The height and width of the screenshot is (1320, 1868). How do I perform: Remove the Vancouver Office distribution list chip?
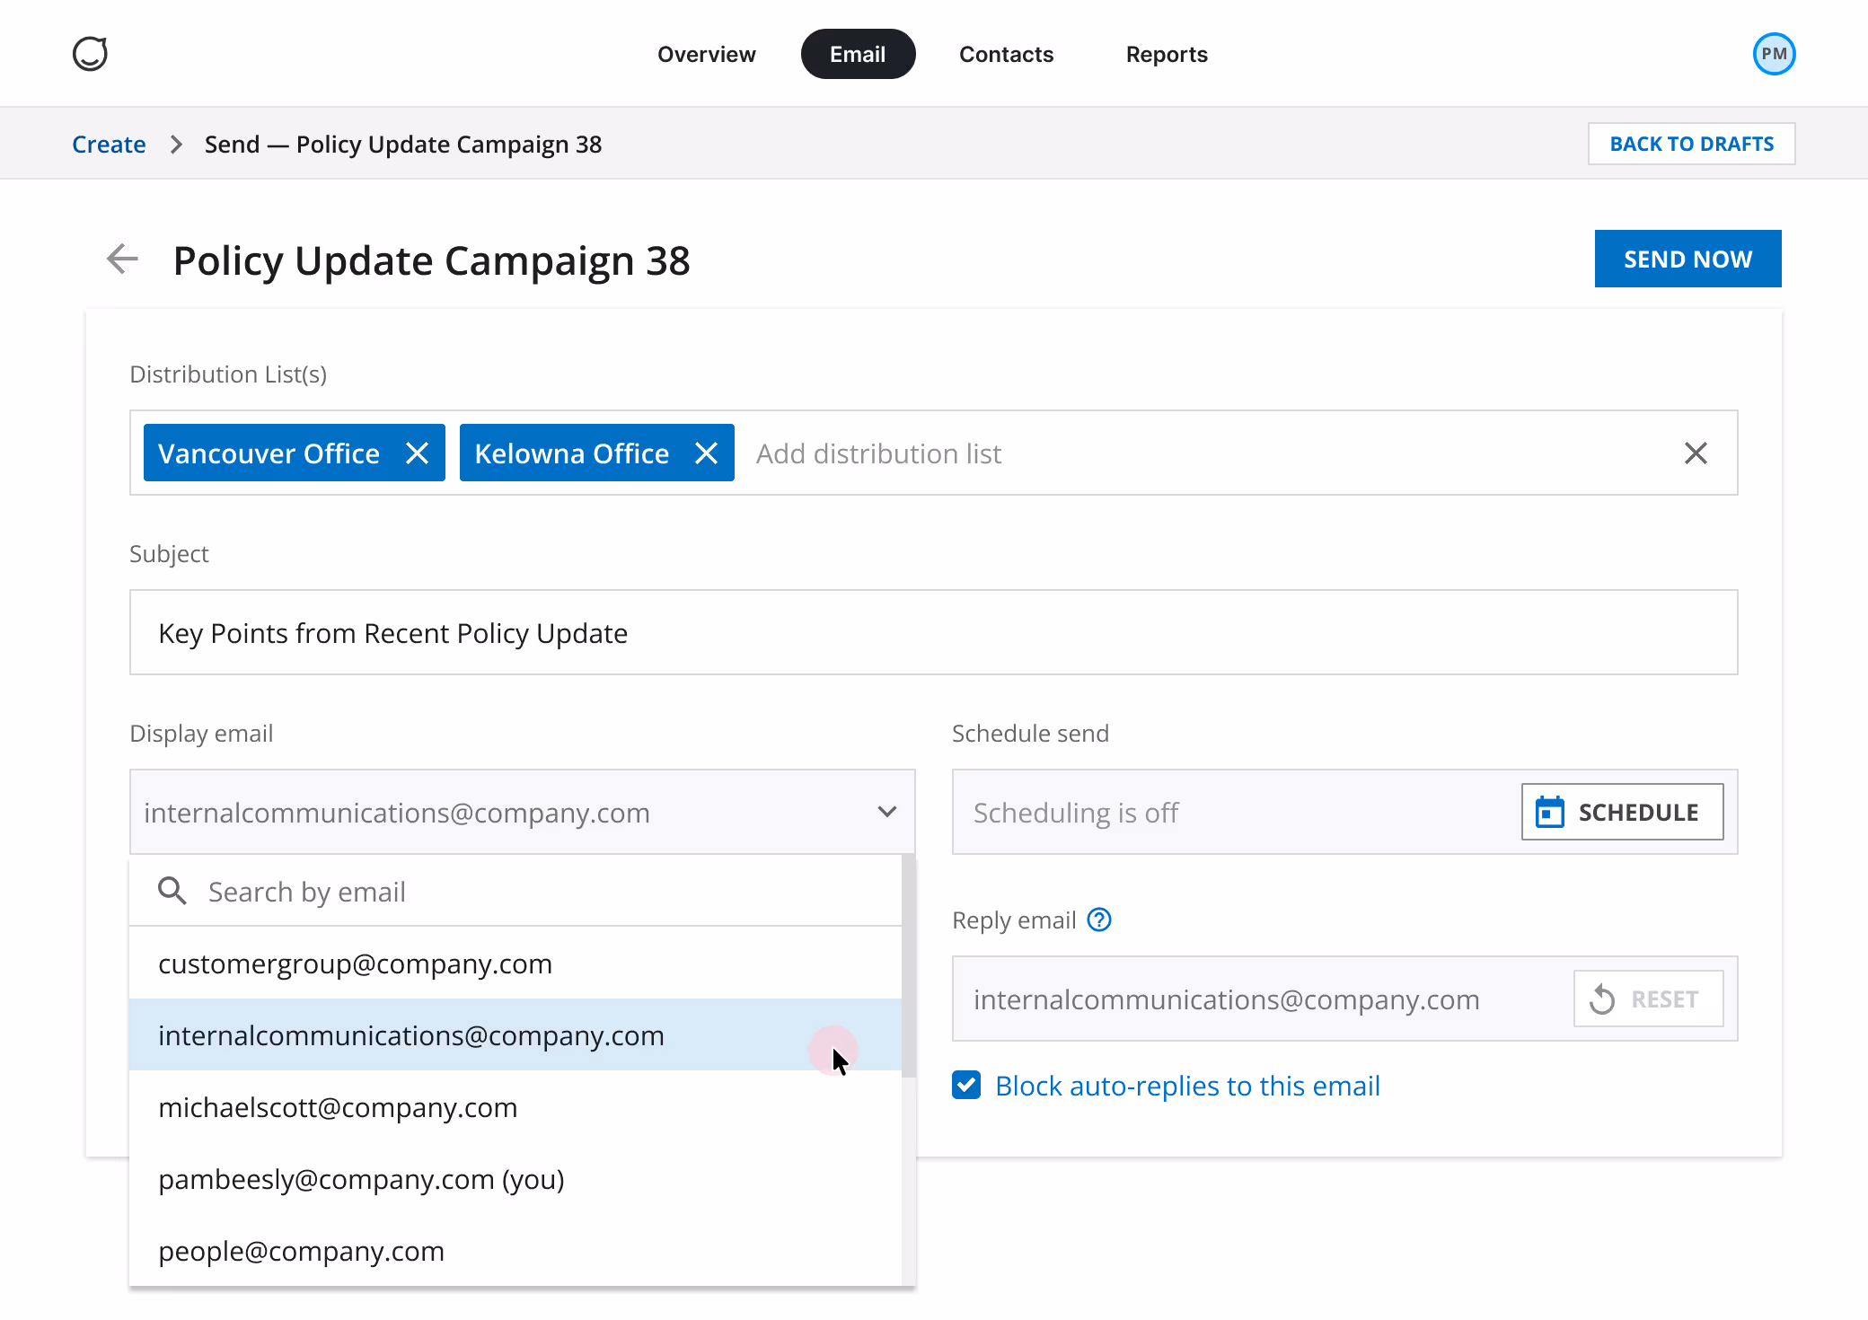(417, 453)
